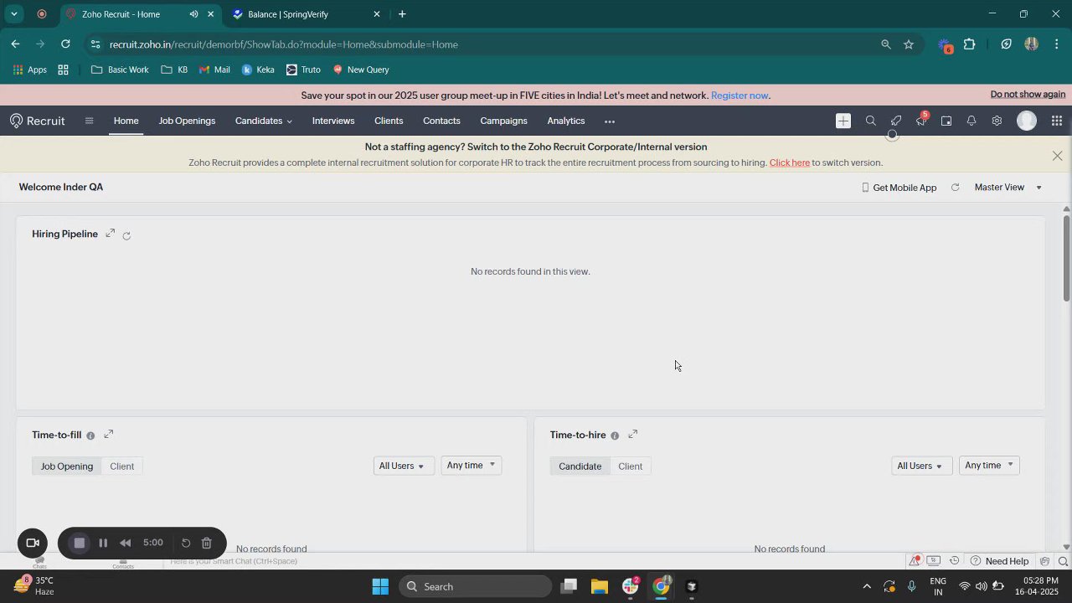Image resolution: width=1072 pixels, height=603 pixels.
Task: Open Need Help in bottom bar
Action: click(999, 561)
